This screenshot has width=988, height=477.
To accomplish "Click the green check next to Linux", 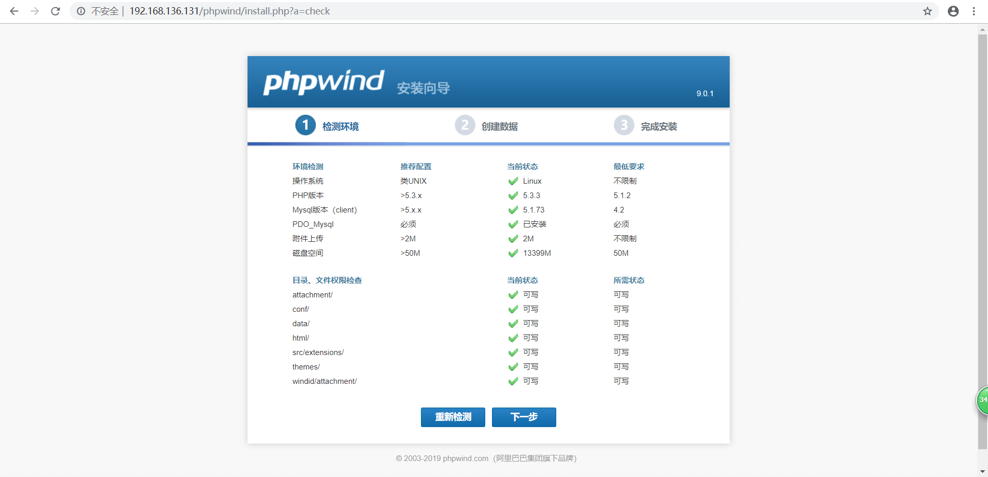I will tap(513, 181).
